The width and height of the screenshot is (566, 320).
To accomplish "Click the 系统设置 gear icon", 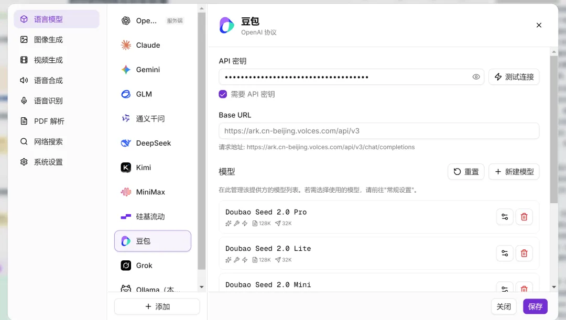I will coord(24,162).
